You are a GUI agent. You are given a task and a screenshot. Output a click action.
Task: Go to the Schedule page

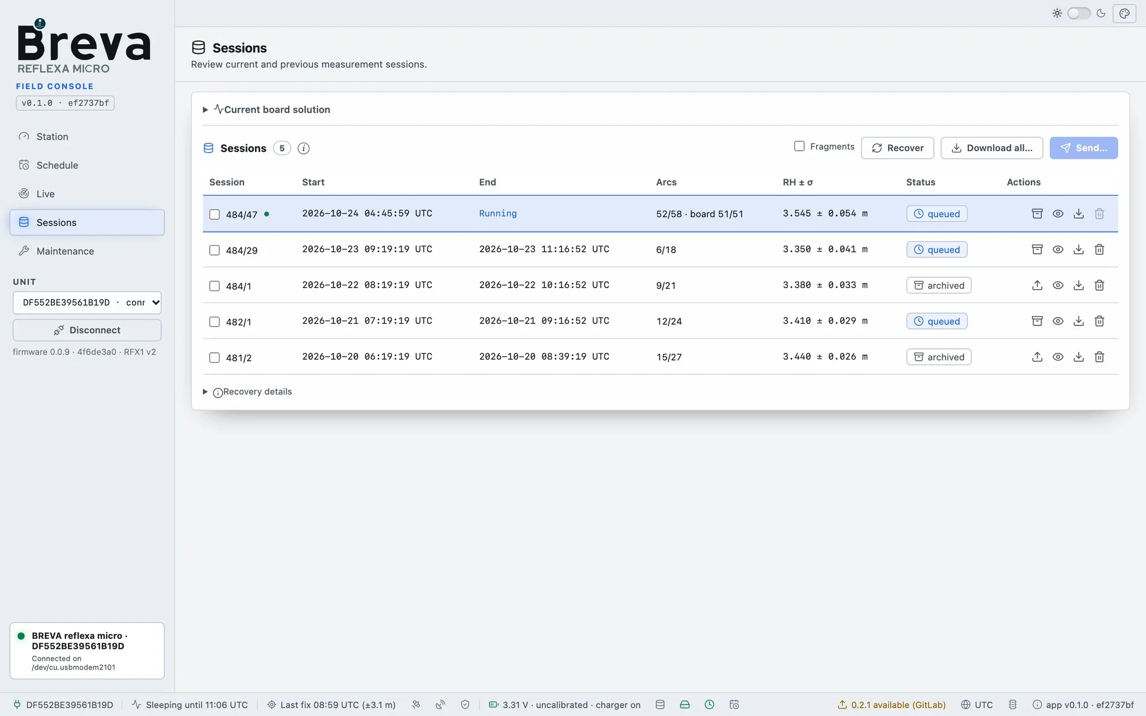click(87, 165)
